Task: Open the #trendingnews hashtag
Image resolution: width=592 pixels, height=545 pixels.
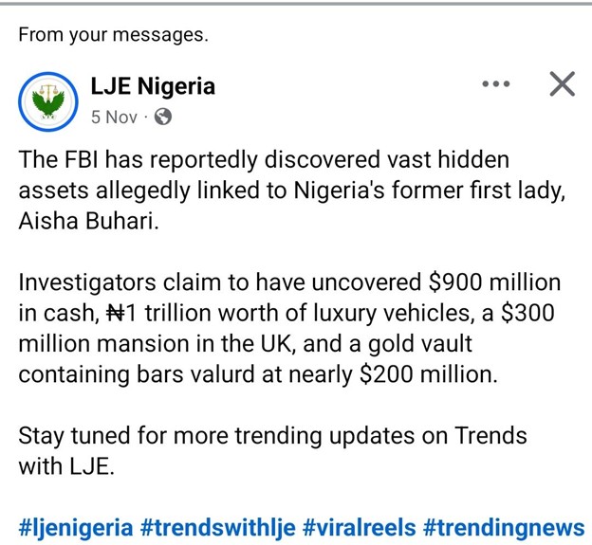Action: (505, 527)
